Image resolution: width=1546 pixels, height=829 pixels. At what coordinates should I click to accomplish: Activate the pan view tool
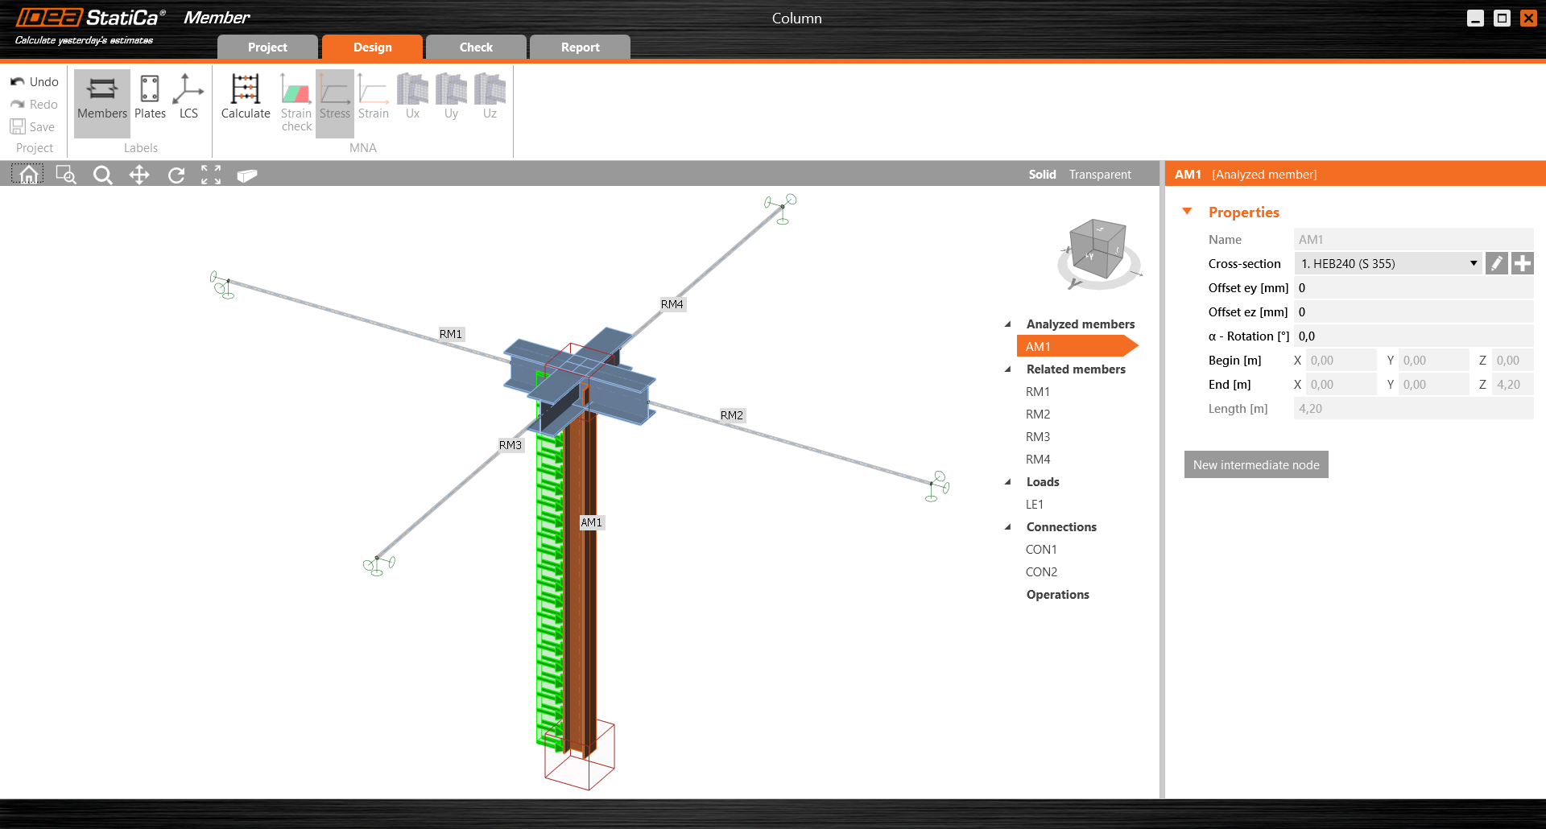click(x=139, y=175)
